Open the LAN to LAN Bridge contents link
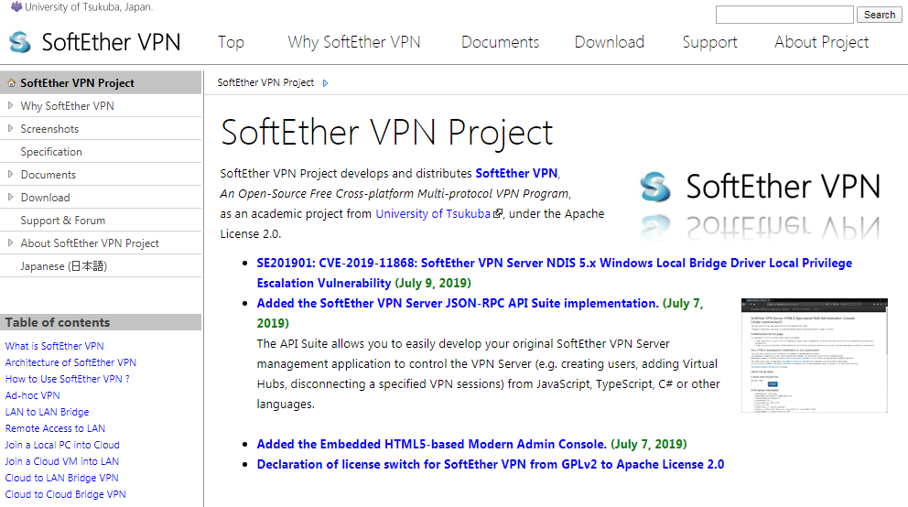The width and height of the screenshot is (908, 507). pyautogui.click(x=47, y=412)
